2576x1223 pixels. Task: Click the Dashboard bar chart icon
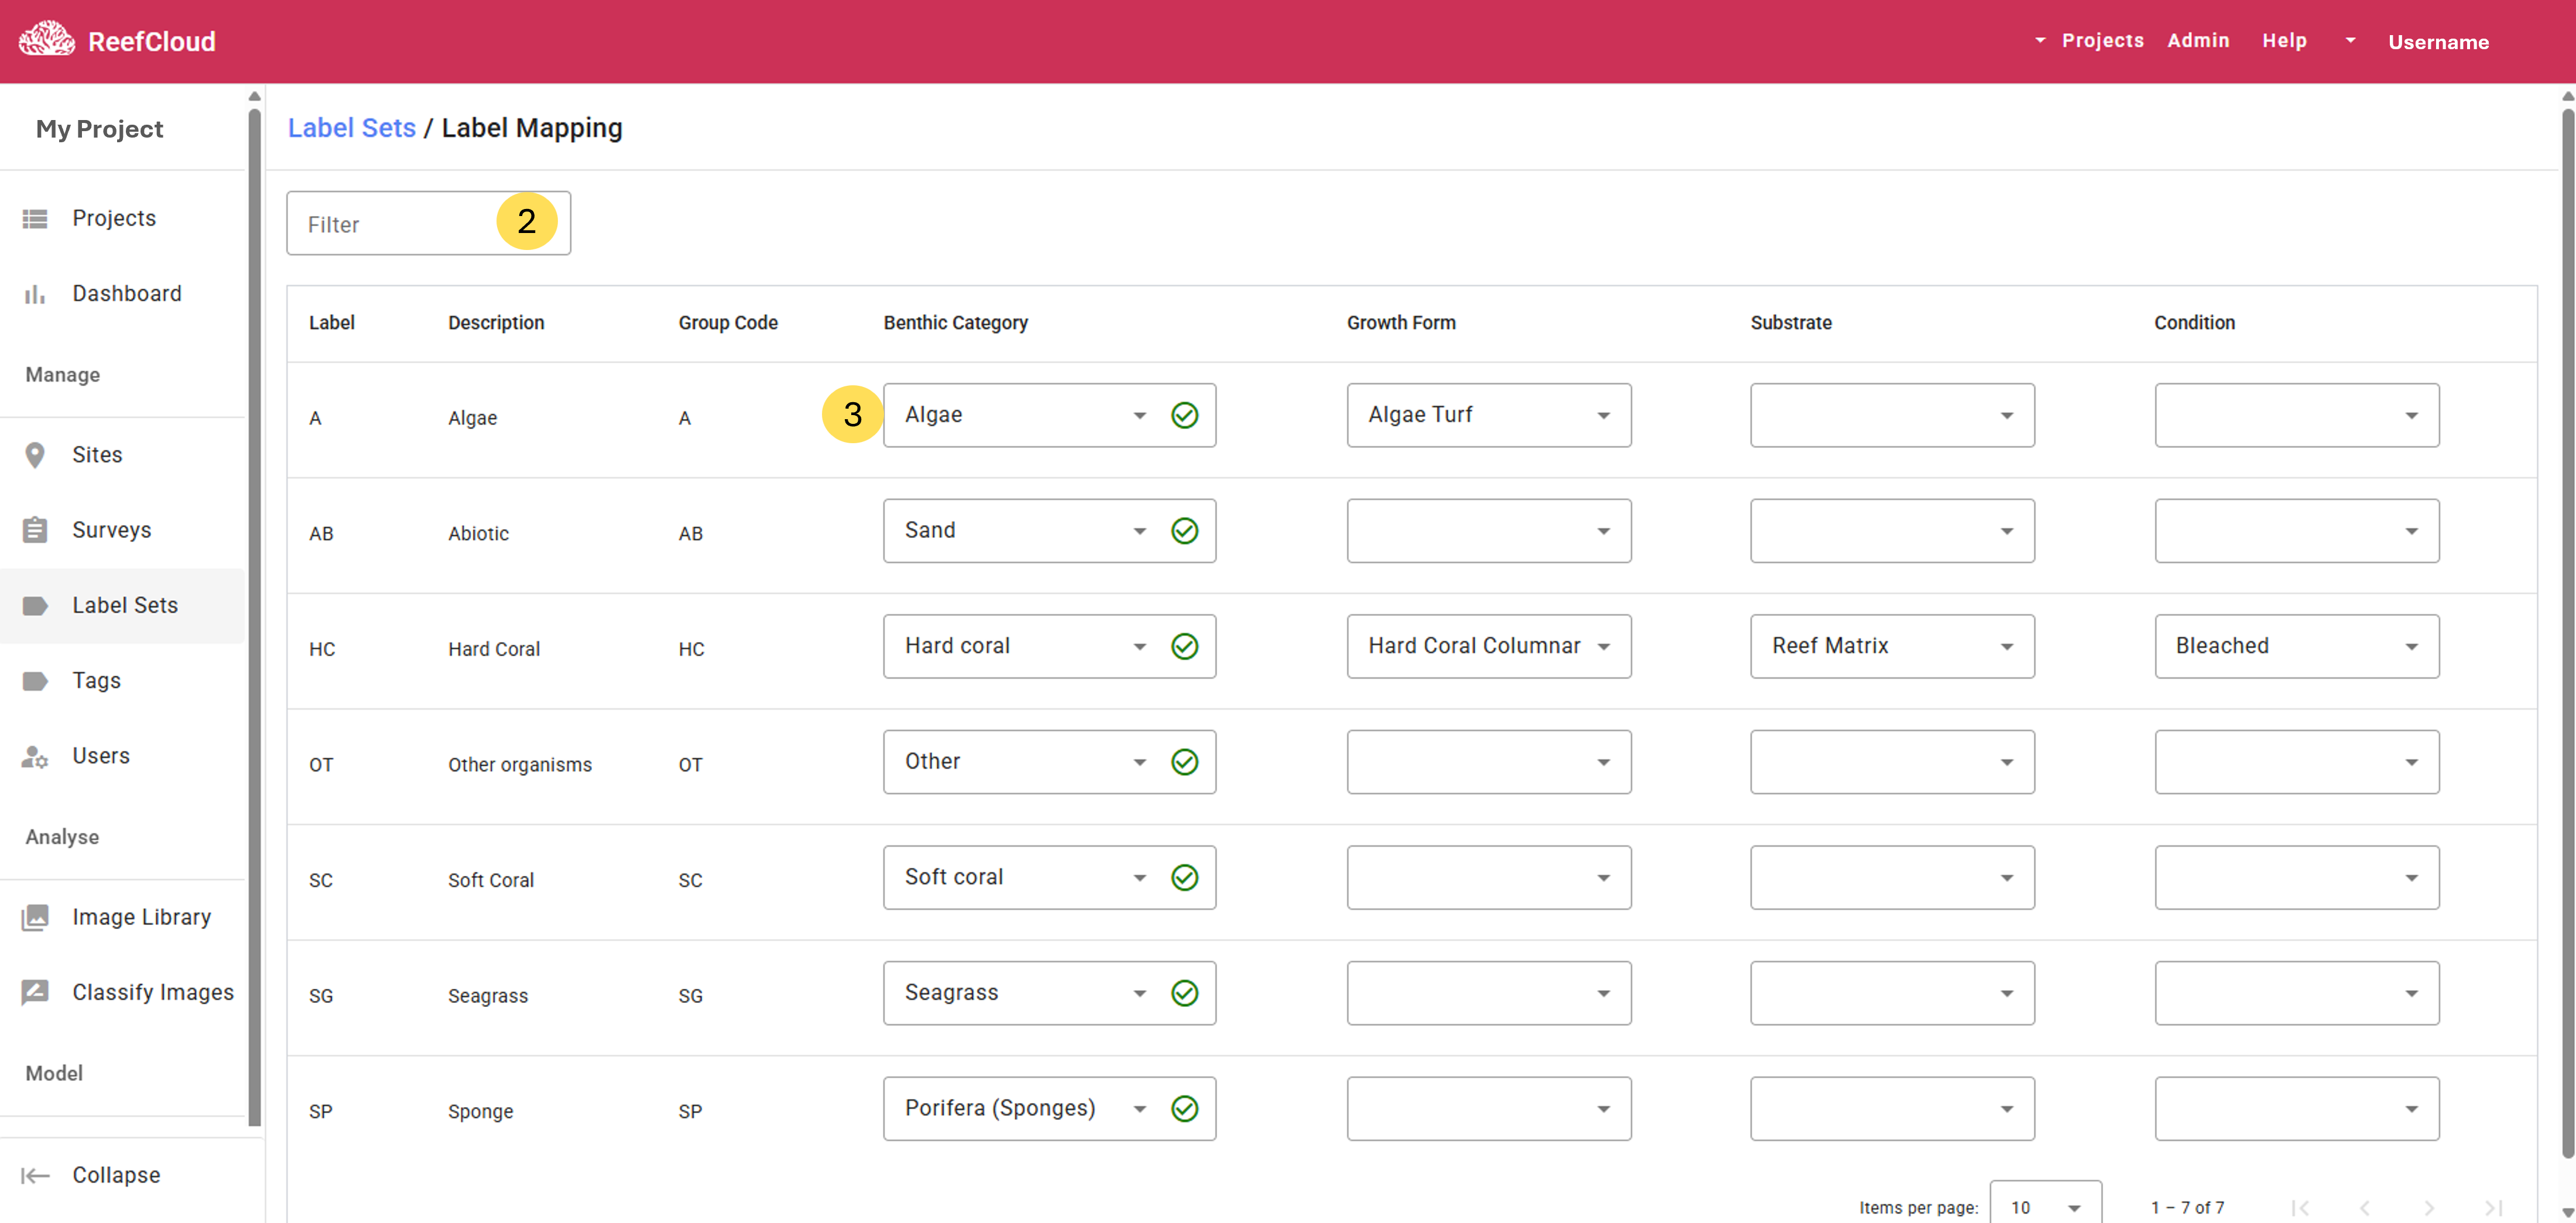point(35,294)
